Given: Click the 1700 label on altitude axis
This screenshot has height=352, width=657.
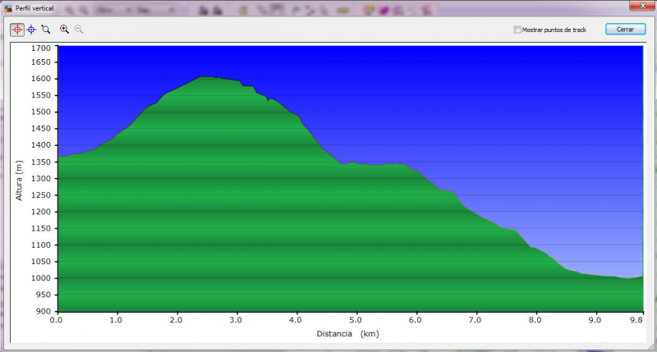Looking at the screenshot, I should [40, 47].
